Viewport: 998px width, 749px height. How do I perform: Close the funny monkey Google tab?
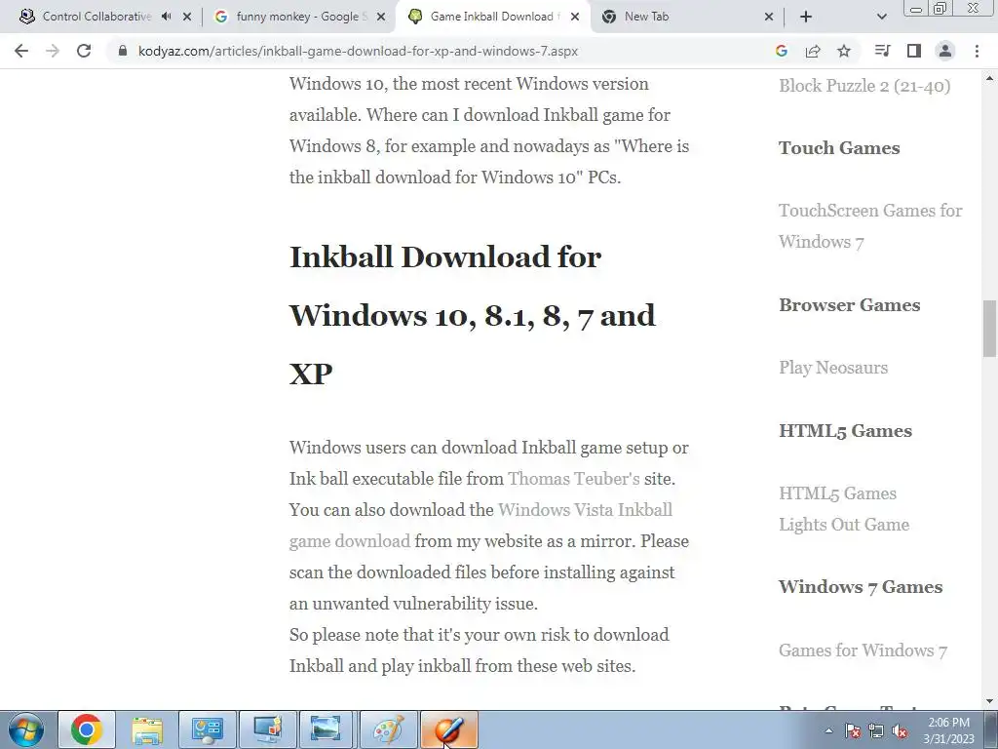(x=381, y=18)
